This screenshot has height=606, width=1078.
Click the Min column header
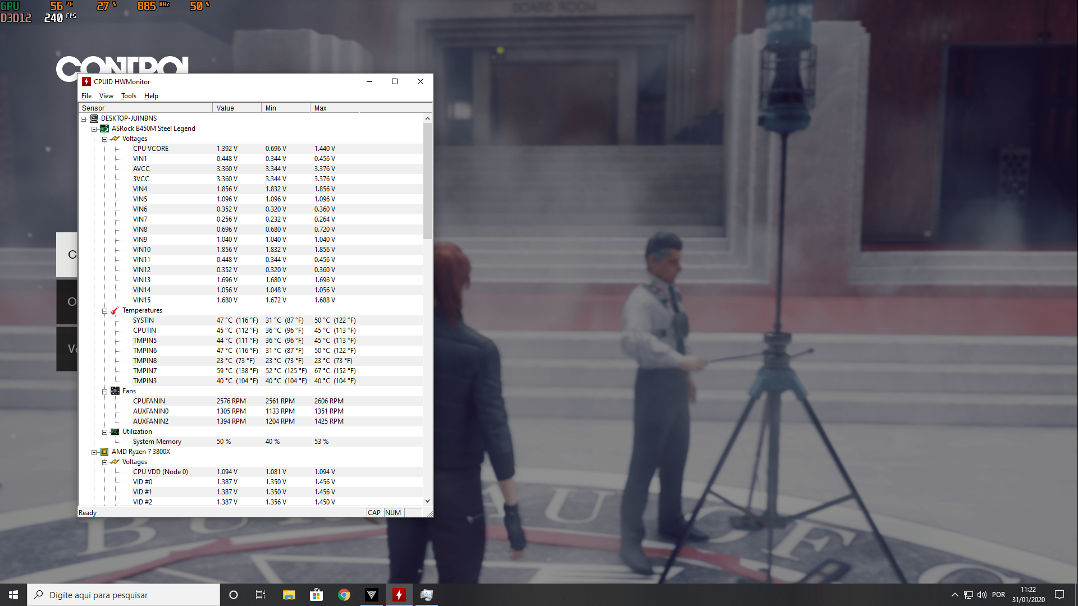[x=286, y=108]
